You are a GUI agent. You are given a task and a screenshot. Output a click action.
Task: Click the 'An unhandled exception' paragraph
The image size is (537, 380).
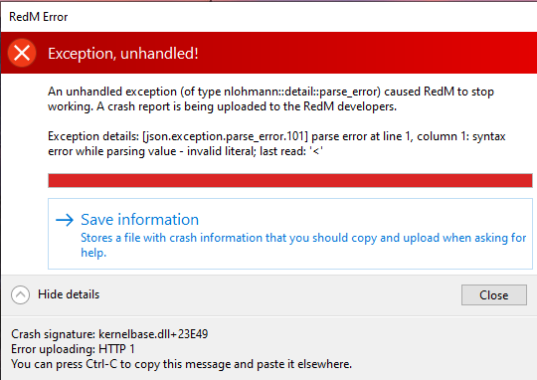270,99
